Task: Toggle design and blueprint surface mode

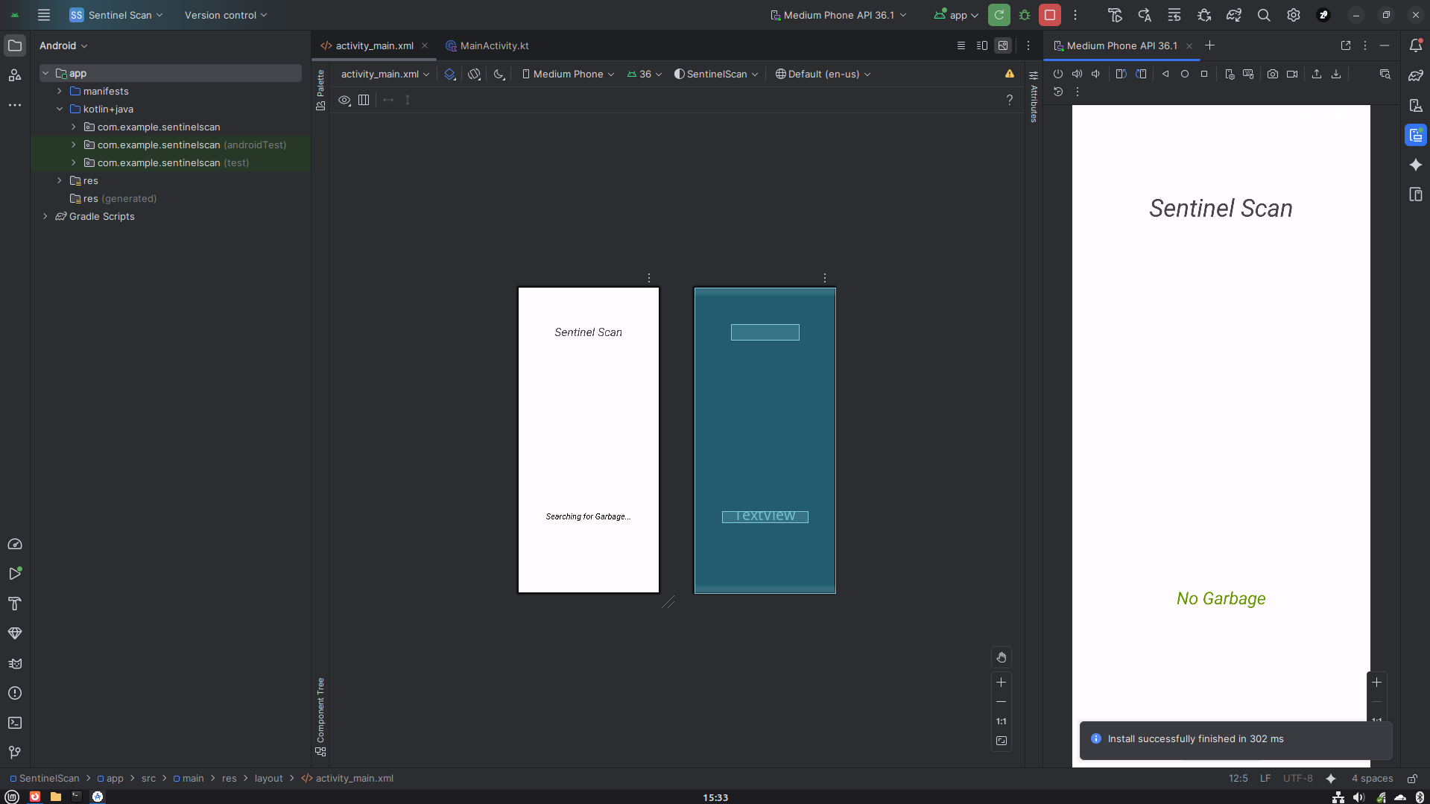Action: [x=449, y=74]
